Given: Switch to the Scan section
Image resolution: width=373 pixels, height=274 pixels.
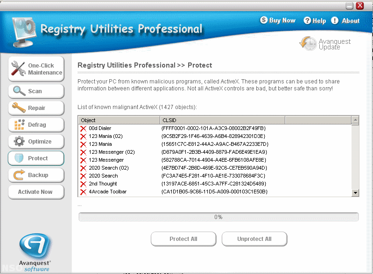Looking at the screenshot, I should (36, 91).
